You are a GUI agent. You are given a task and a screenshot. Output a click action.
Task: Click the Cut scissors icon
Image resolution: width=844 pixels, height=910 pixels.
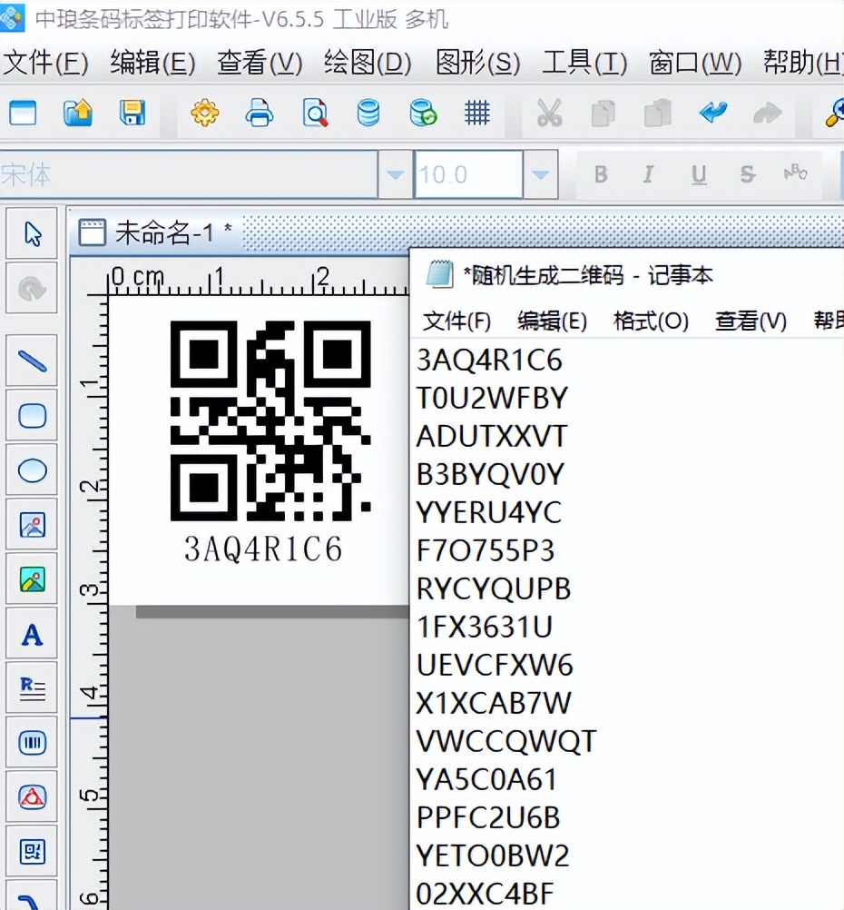click(549, 113)
